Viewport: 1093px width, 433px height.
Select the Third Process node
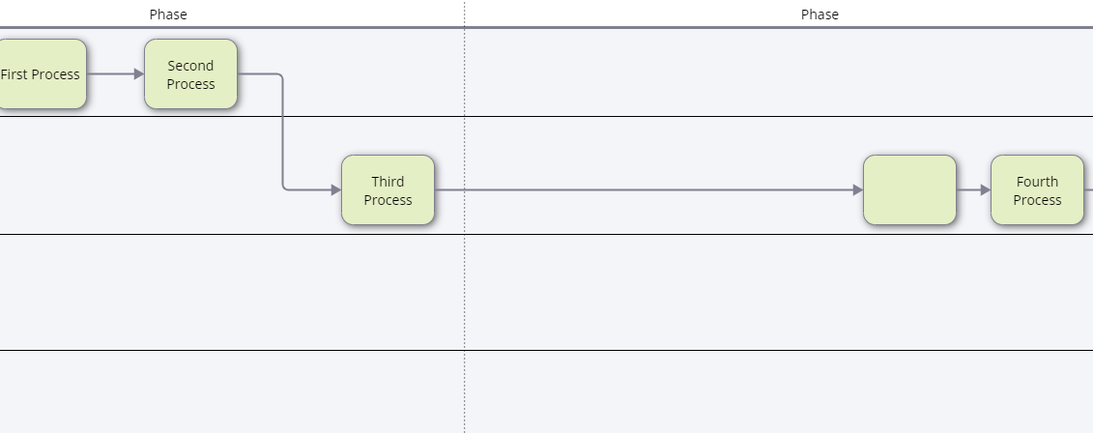point(388,190)
